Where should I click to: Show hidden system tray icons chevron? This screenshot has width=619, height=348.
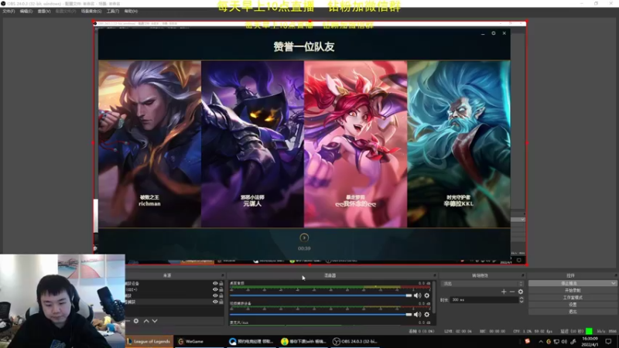541,342
